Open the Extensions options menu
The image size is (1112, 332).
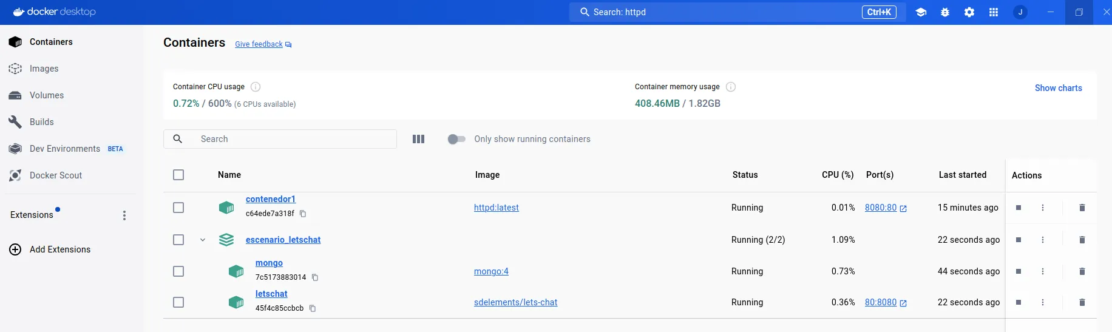(x=124, y=215)
